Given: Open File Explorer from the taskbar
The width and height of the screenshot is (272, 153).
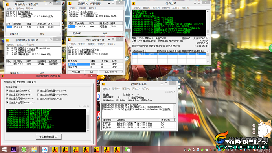Looking at the screenshot, I should click(x=34, y=149).
